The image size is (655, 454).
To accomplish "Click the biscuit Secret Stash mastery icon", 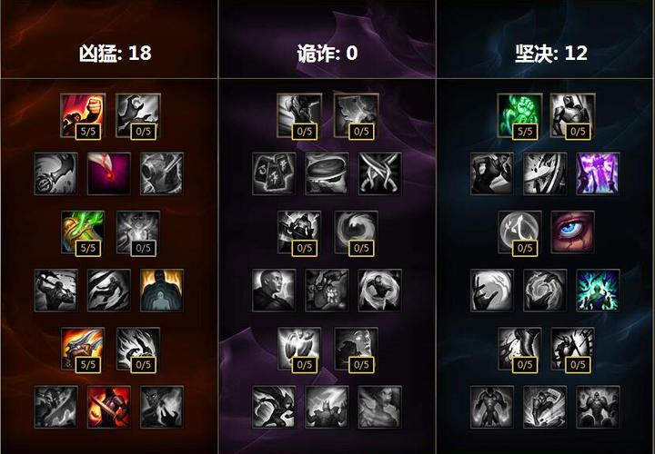I will [x=327, y=173].
